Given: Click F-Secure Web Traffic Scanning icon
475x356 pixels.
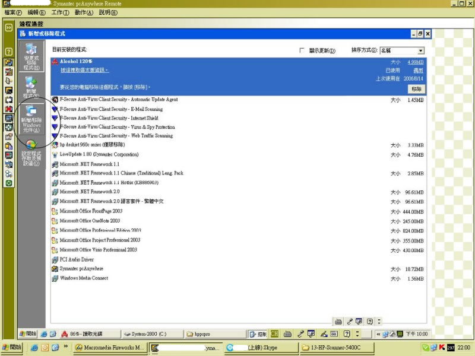Looking at the screenshot, I should point(55,136).
